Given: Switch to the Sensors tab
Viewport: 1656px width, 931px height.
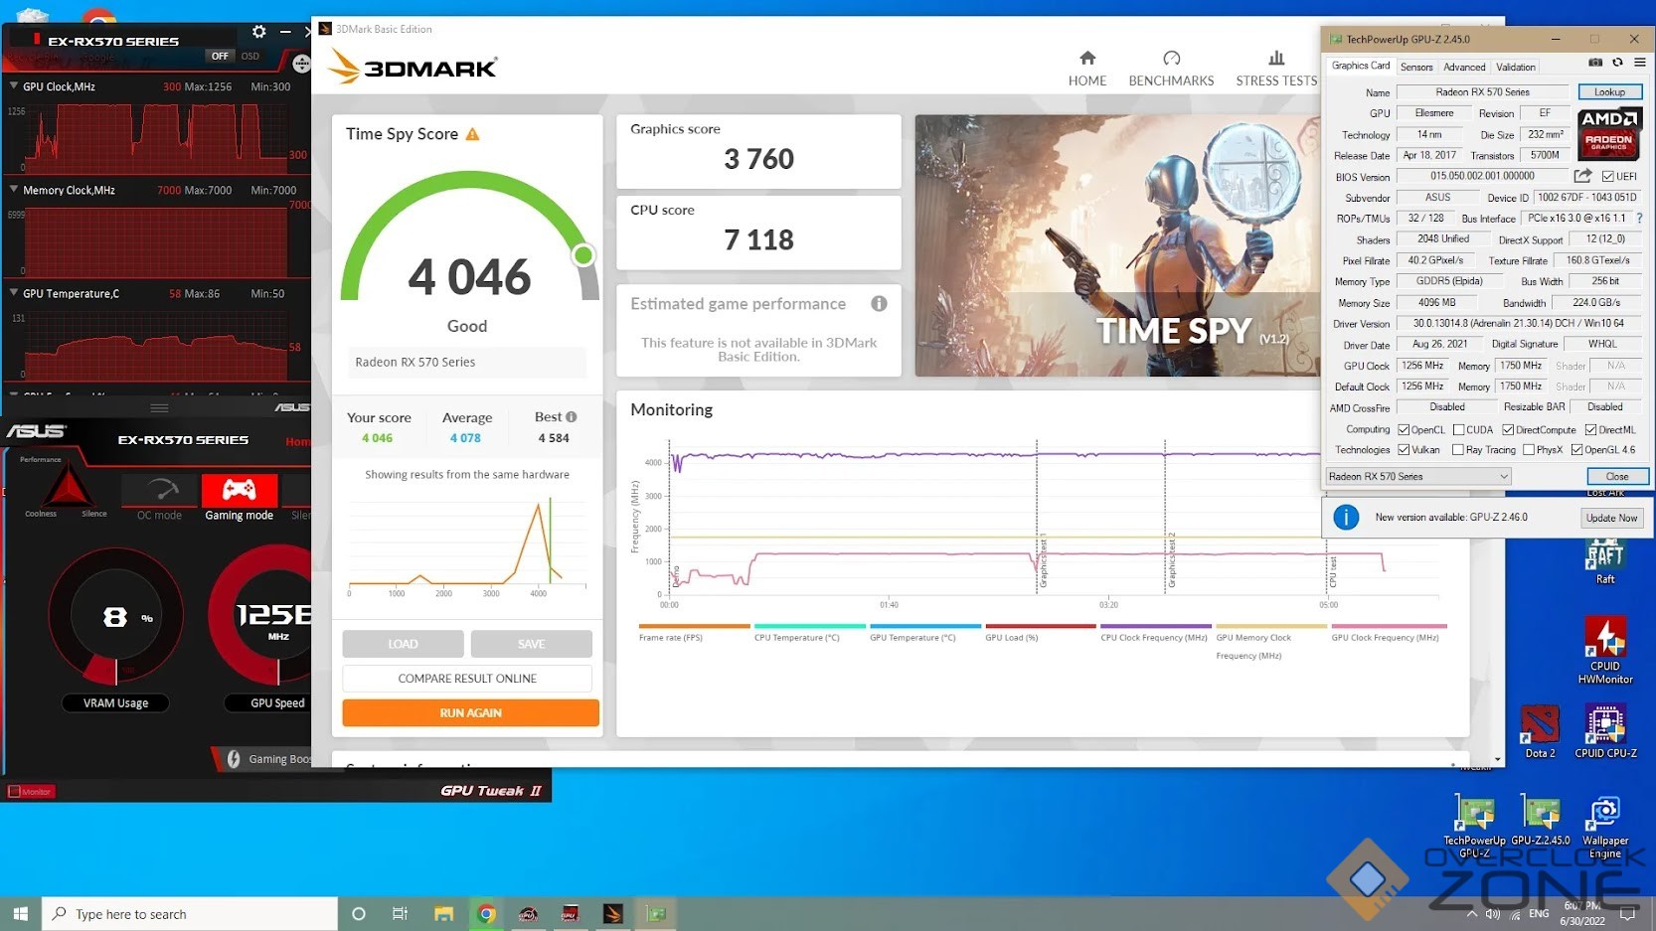Looking at the screenshot, I should coord(1416,68).
